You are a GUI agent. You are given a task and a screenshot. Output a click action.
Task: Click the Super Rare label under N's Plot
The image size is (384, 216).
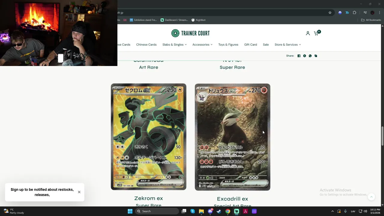click(232, 67)
